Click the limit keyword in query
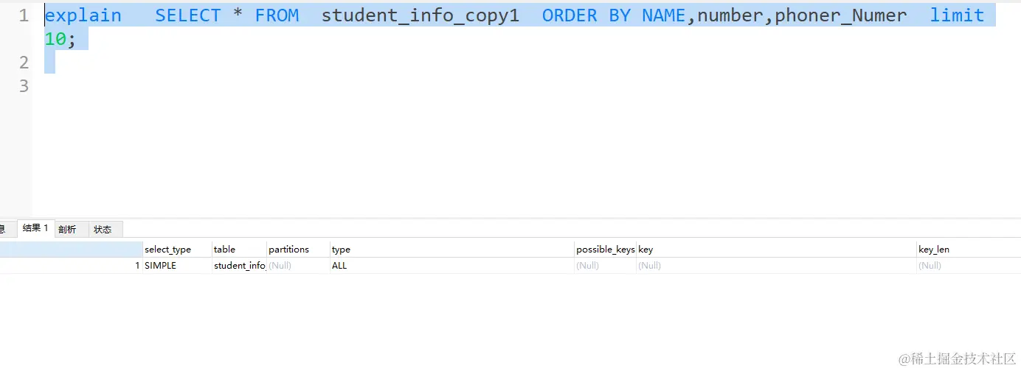Viewport: 1021px width, 371px height. (957, 15)
